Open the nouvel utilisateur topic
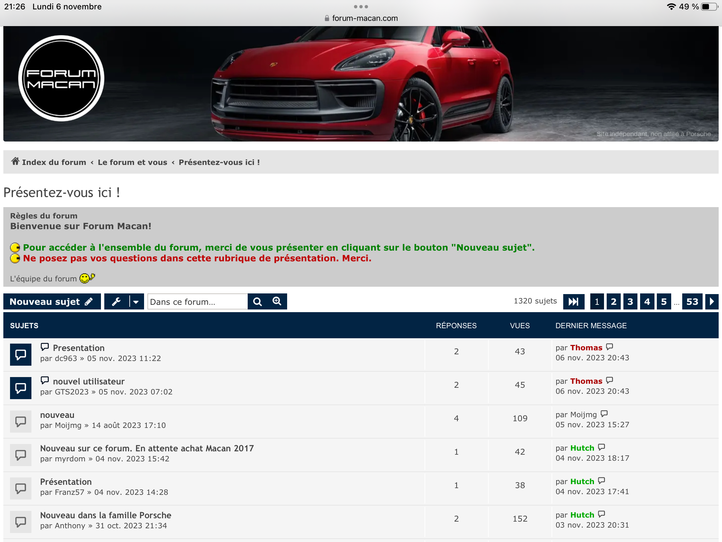 click(89, 381)
